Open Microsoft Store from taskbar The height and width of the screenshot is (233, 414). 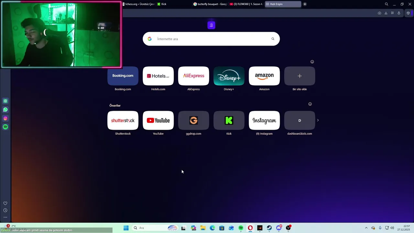pos(222,228)
